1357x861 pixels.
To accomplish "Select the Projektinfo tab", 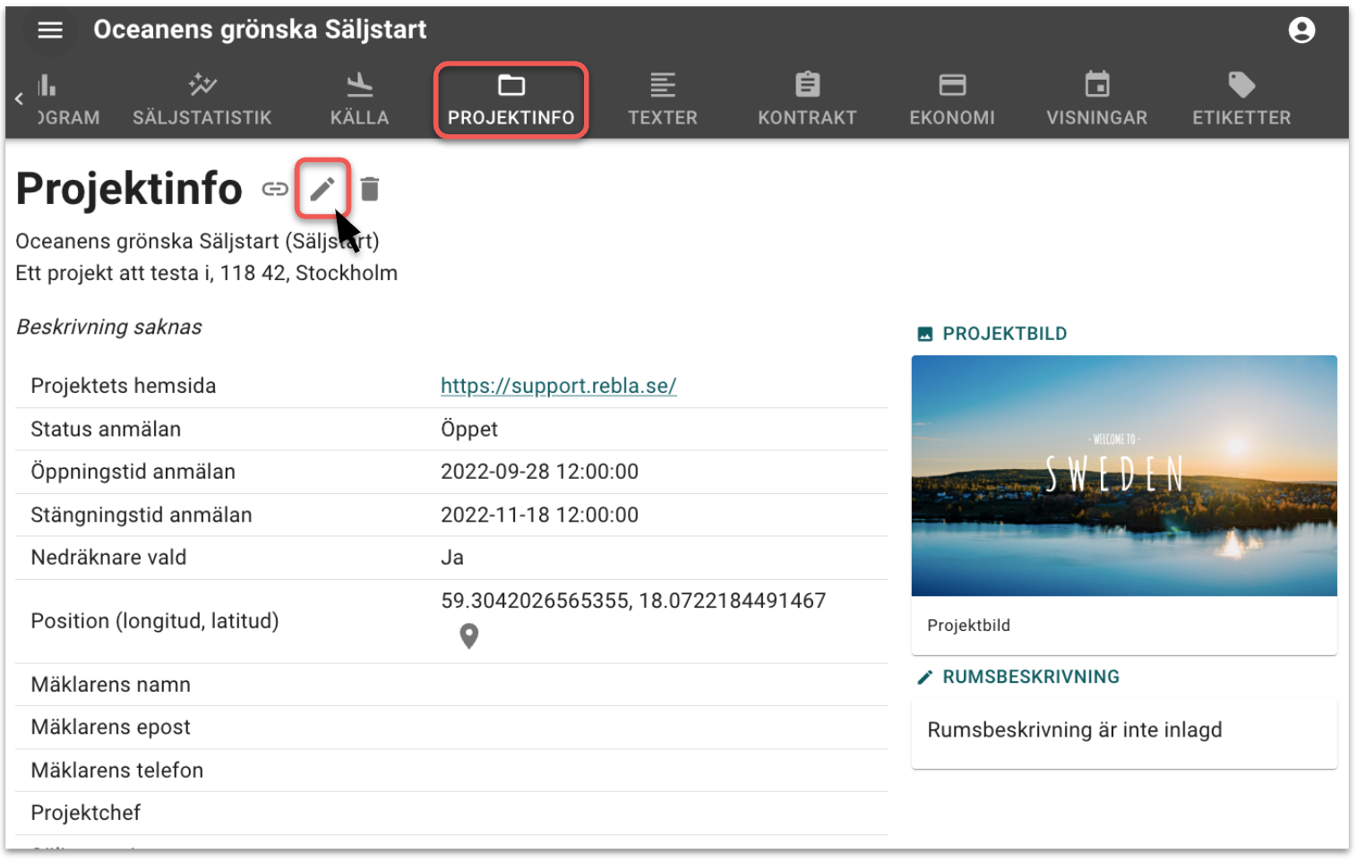I will 511,99.
